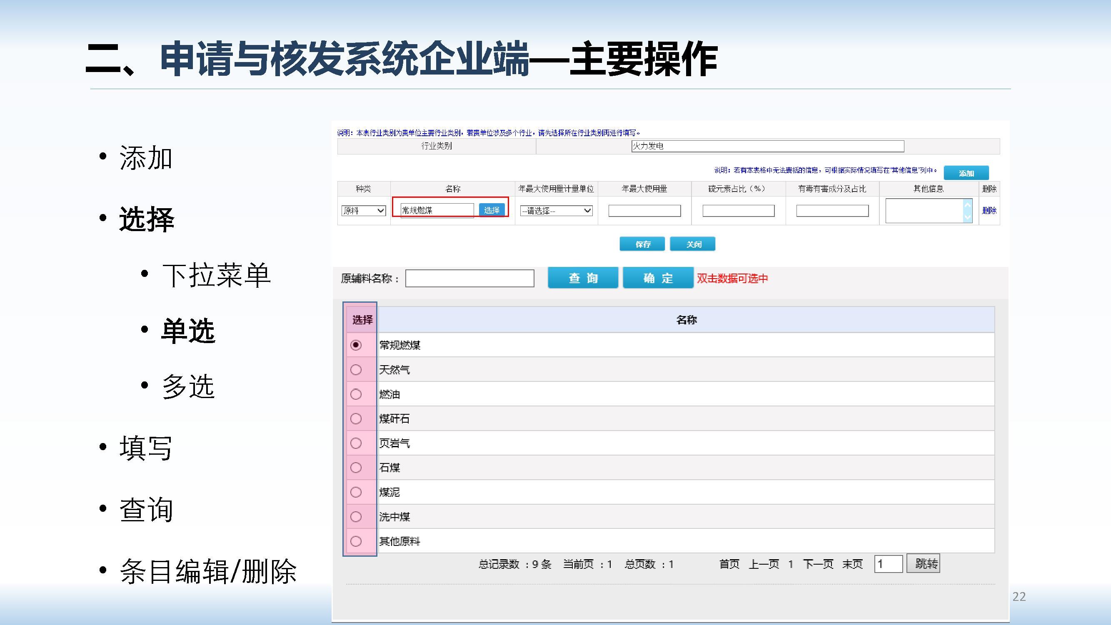Click the 其他信息 textarea scroll down arrow
This screenshot has width=1111, height=625.
(x=967, y=217)
